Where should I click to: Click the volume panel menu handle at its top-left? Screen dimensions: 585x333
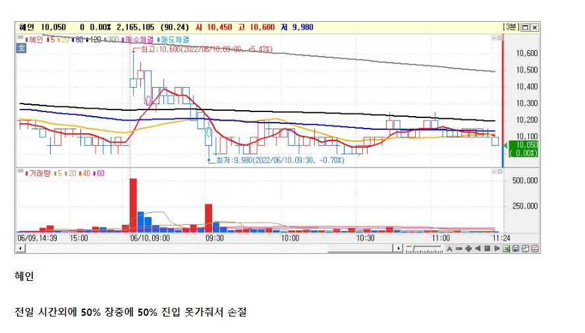pyautogui.click(x=20, y=171)
